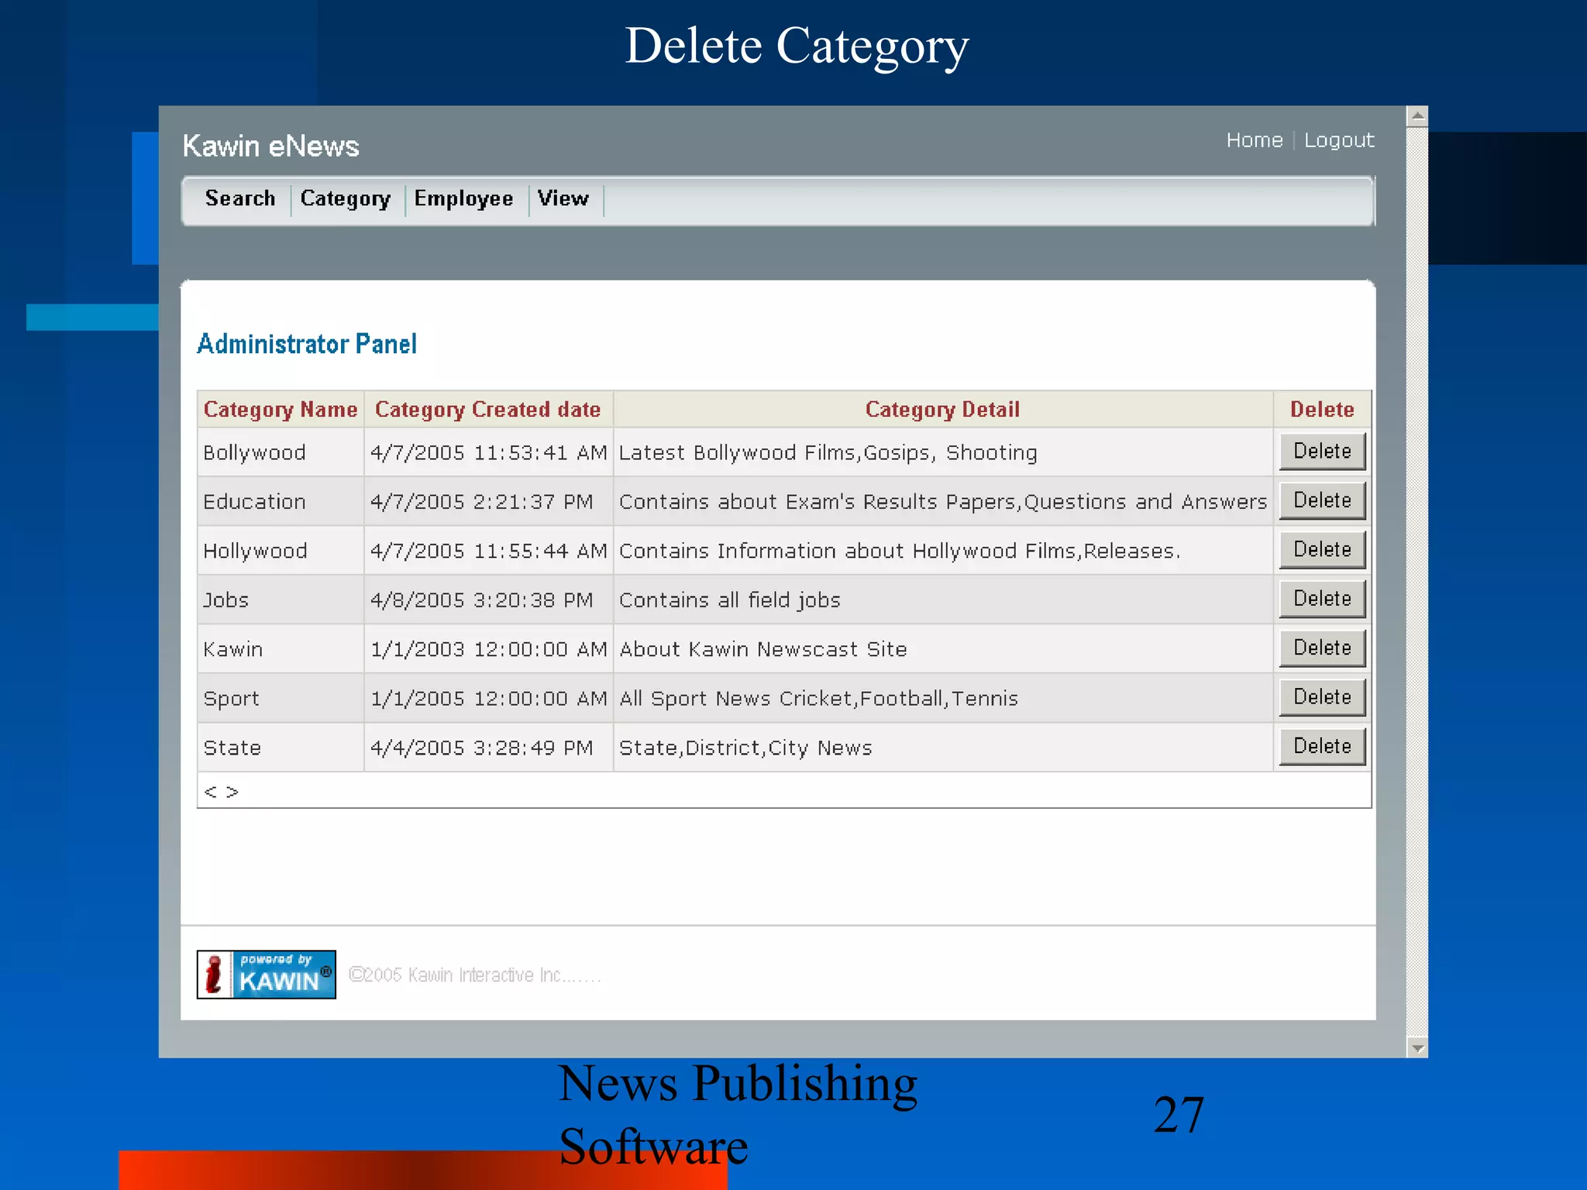
Task: Click detail 'State,District,City News'
Action: coord(745,748)
